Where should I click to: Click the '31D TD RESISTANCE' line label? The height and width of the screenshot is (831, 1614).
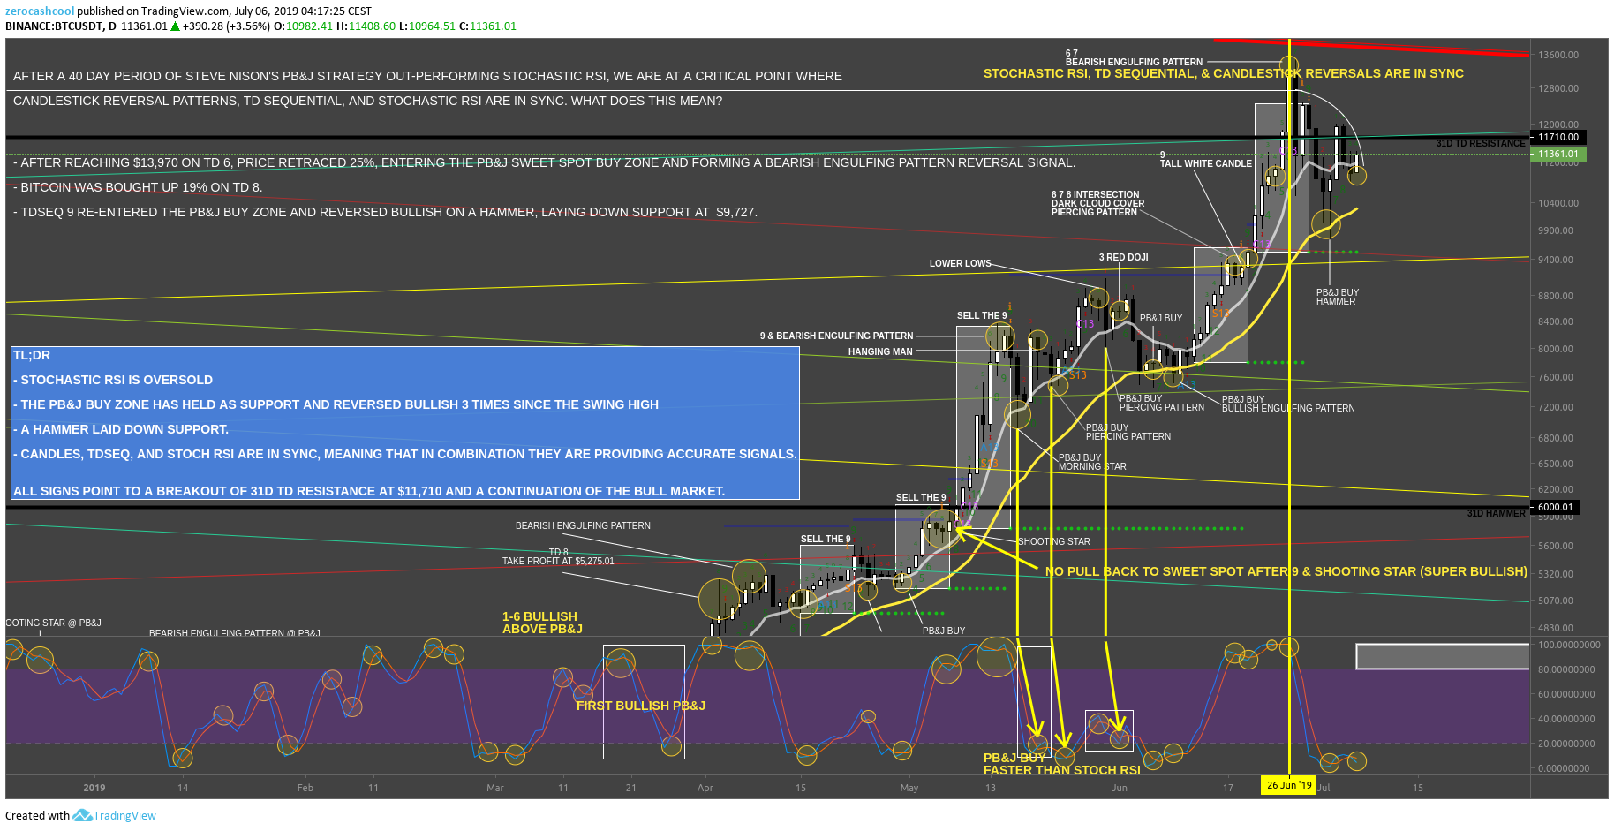coord(1480,143)
